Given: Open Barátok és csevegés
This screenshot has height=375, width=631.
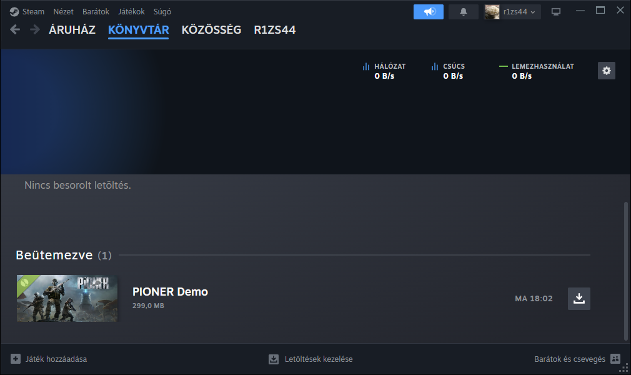Looking at the screenshot, I should tap(570, 359).
